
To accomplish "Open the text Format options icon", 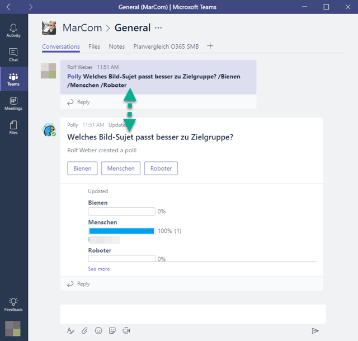I will pos(70,331).
